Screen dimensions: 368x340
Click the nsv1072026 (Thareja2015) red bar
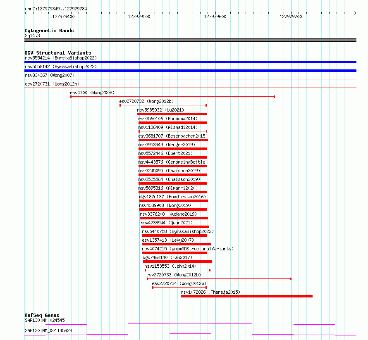tap(247, 296)
